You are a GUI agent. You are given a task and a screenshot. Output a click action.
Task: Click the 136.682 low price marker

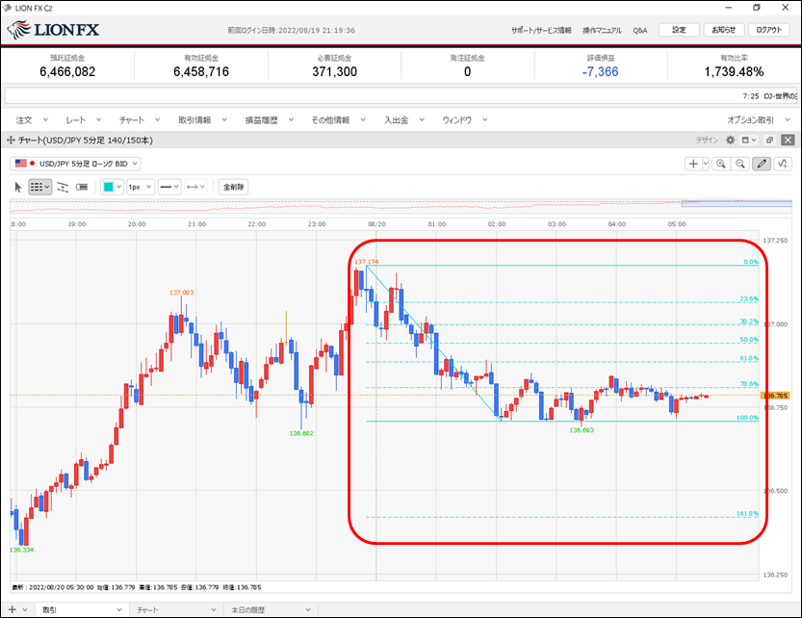tap(301, 433)
